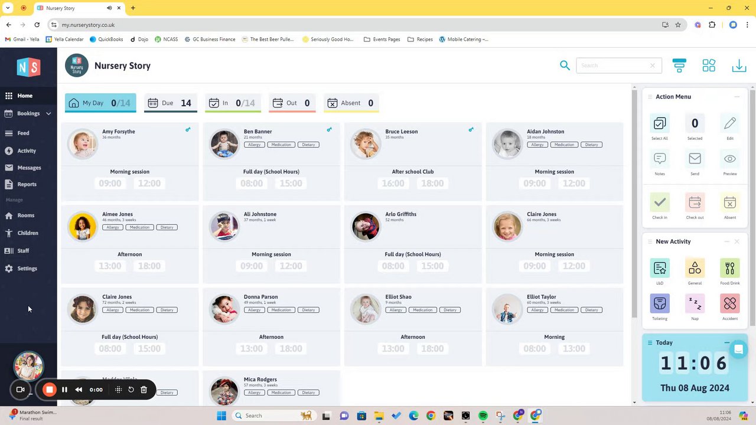756x425 pixels.
Task: Open Staff under Manage
Action: (x=23, y=251)
